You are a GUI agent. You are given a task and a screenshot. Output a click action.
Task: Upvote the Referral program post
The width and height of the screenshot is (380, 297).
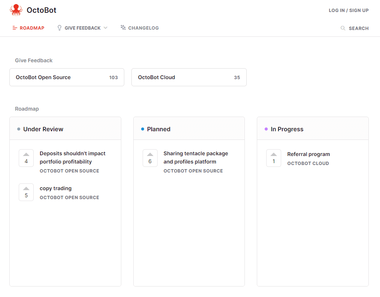pos(274,158)
